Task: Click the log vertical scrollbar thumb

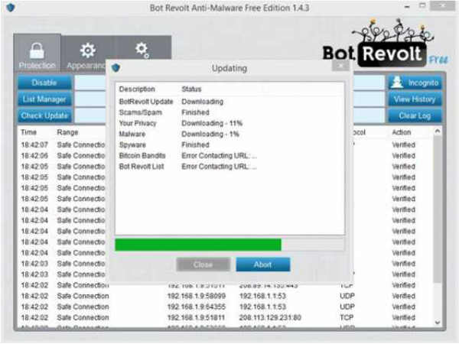Action: (x=438, y=209)
